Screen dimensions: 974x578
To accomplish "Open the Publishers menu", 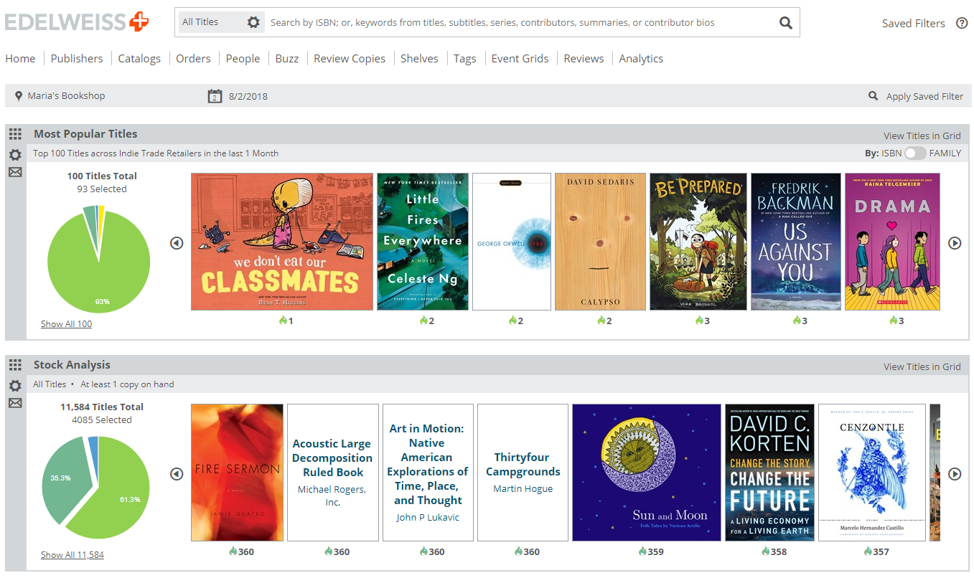I will (77, 59).
